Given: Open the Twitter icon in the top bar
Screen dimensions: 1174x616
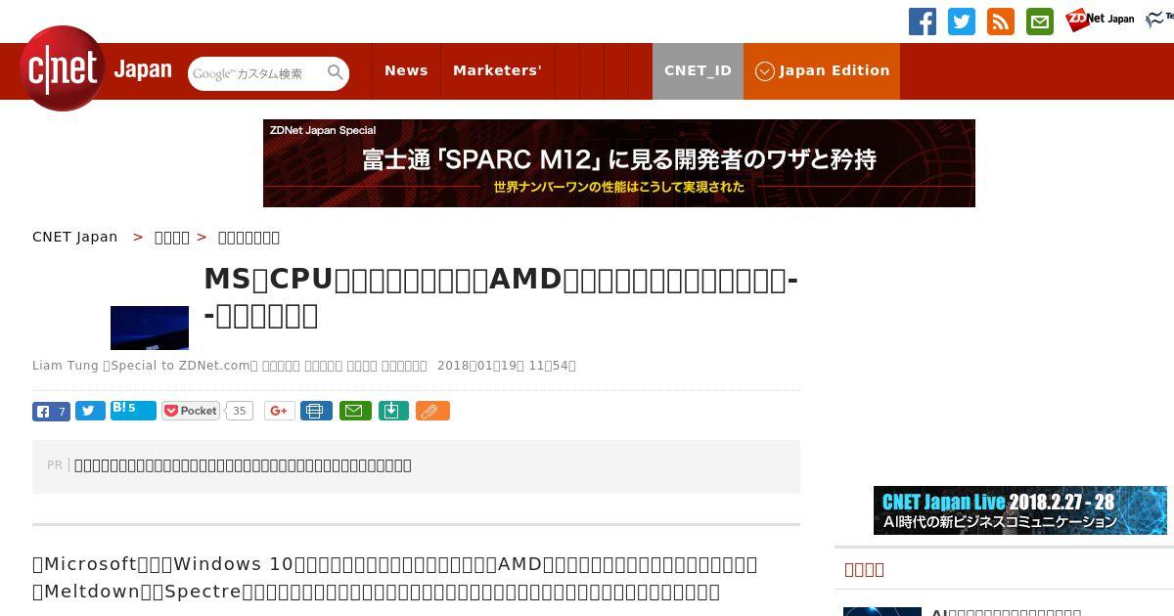Looking at the screenshot, I should pos(962,22).
